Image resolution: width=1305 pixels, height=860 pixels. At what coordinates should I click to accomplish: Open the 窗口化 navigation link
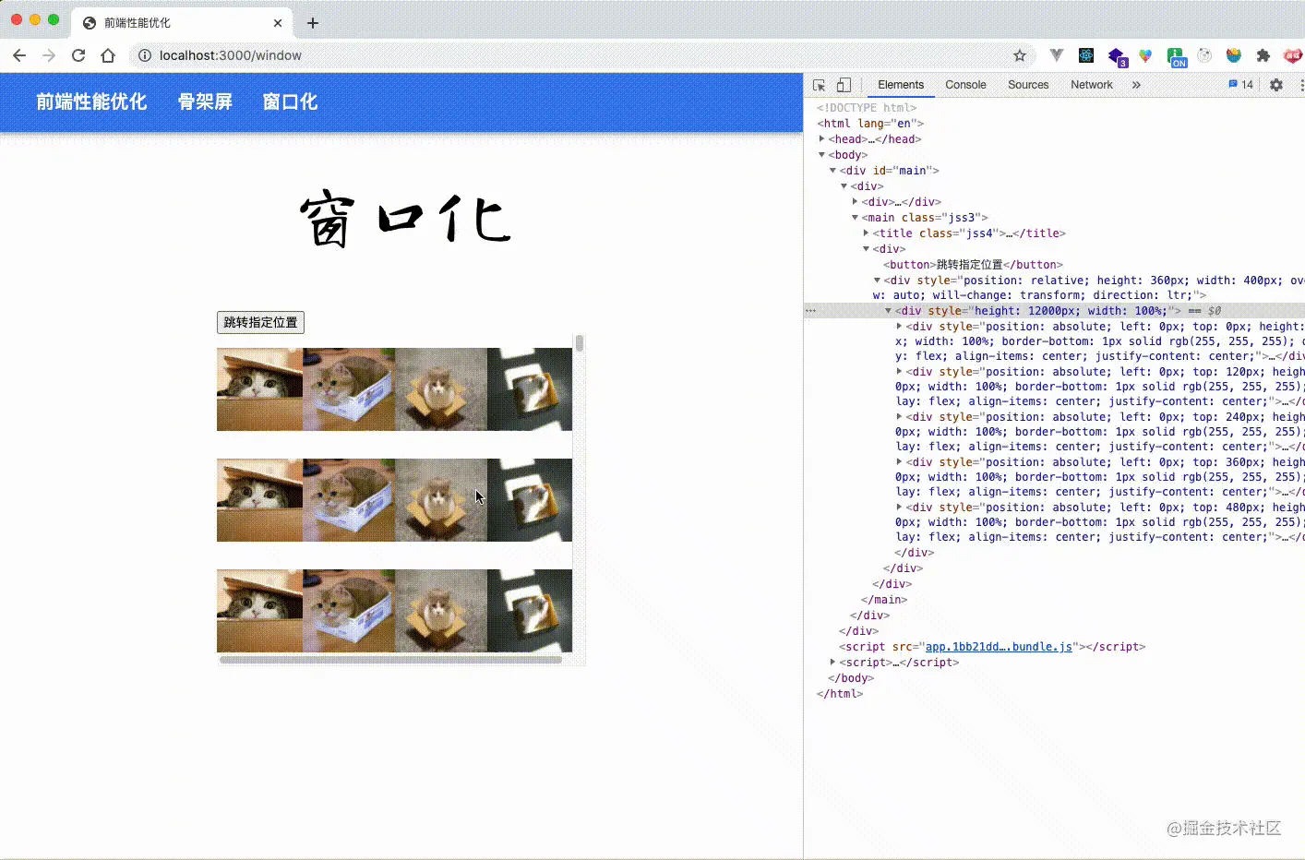[290, 102]
